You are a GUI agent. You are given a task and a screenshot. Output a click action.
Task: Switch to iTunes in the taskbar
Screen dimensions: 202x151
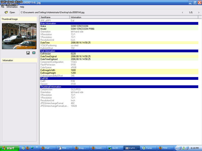point(148,148)
